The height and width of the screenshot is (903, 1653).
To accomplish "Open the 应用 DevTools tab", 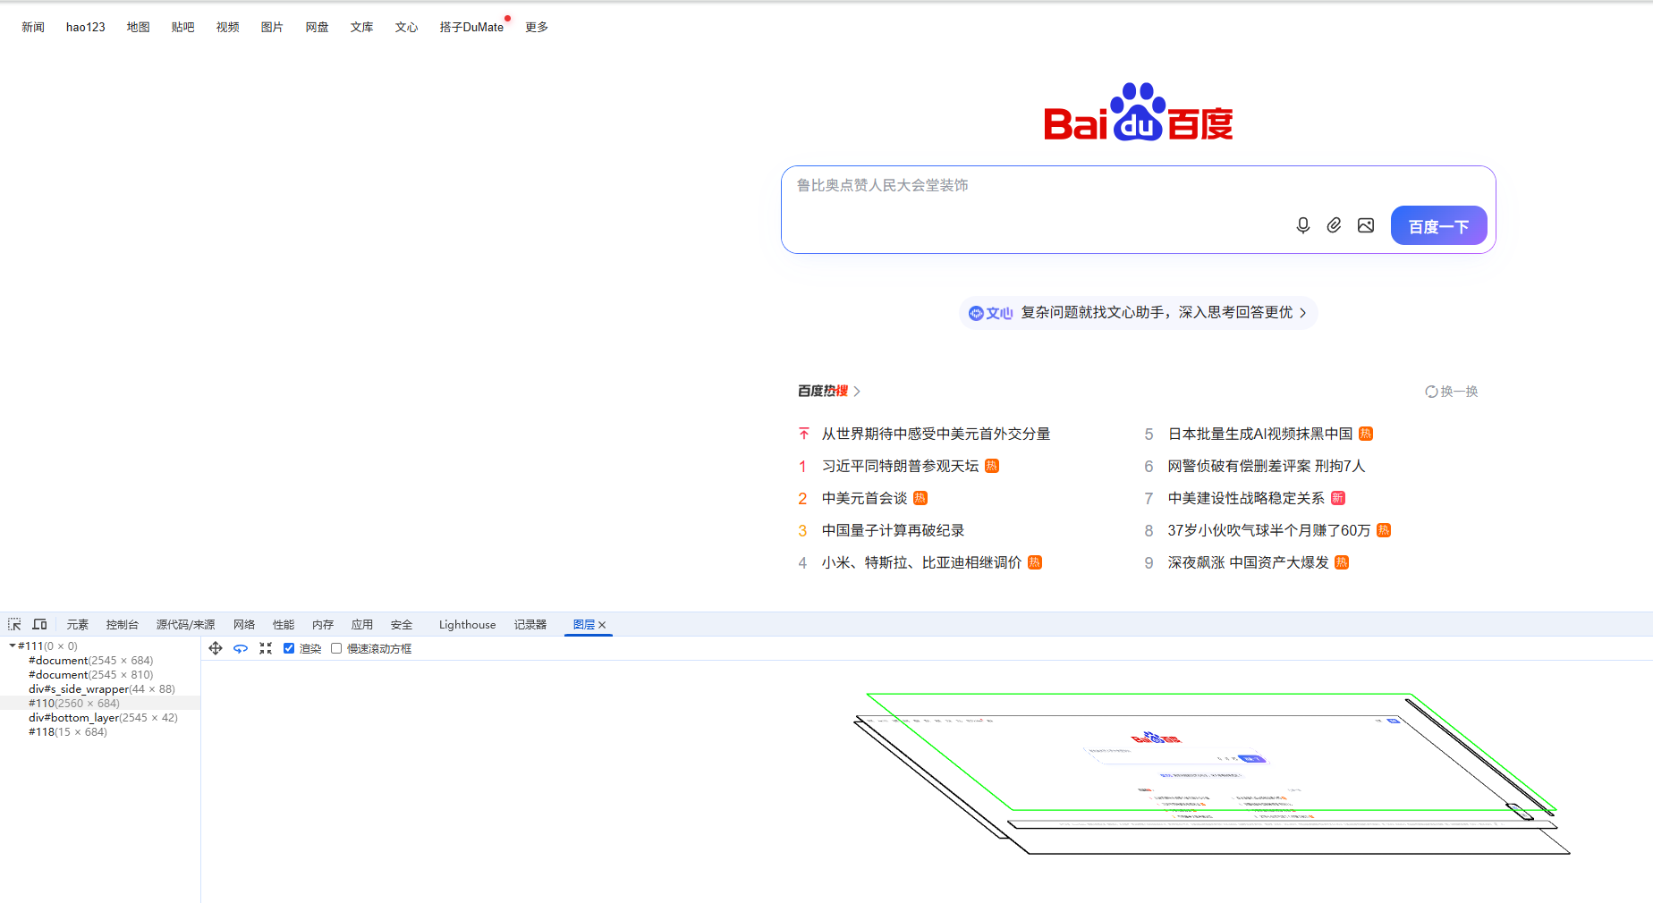I will point(362,625).
